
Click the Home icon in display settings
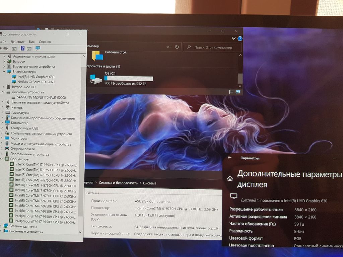point(230,179)
